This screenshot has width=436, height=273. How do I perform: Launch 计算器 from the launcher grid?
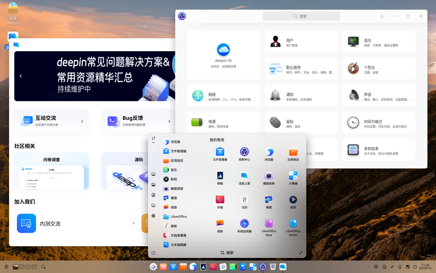point(293,178)
